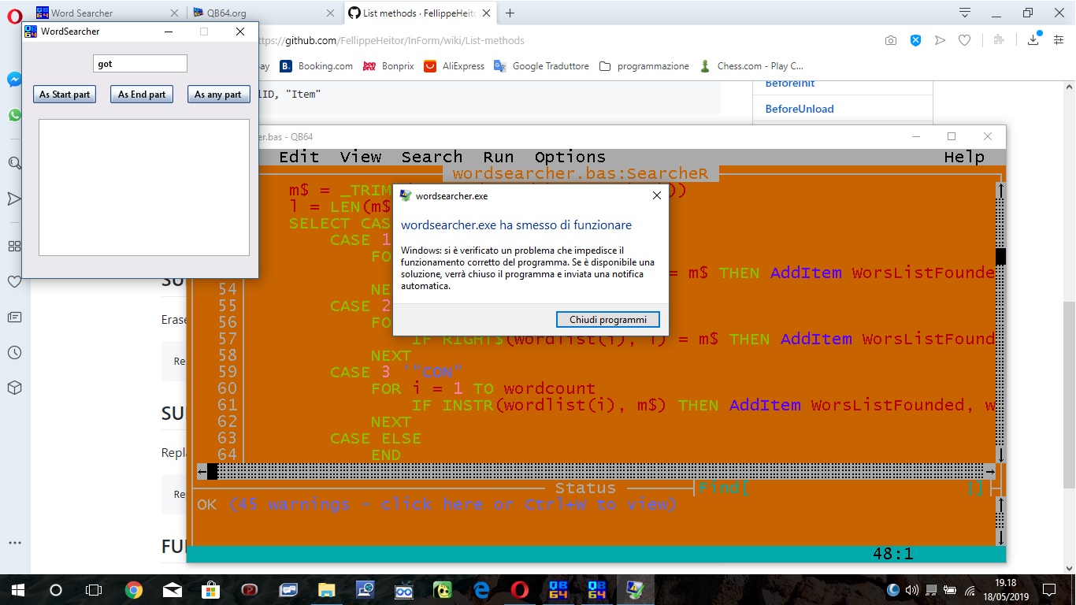Switch to the List methods GitHub tab

pyautogui.click(x=422, y=13)
